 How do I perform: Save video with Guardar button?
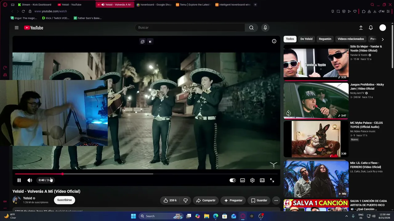point(259,200)
